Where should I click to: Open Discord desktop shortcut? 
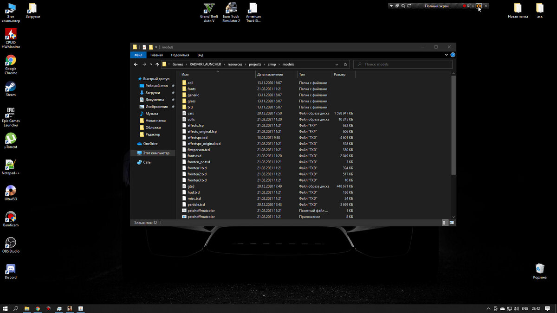(11, 271)
